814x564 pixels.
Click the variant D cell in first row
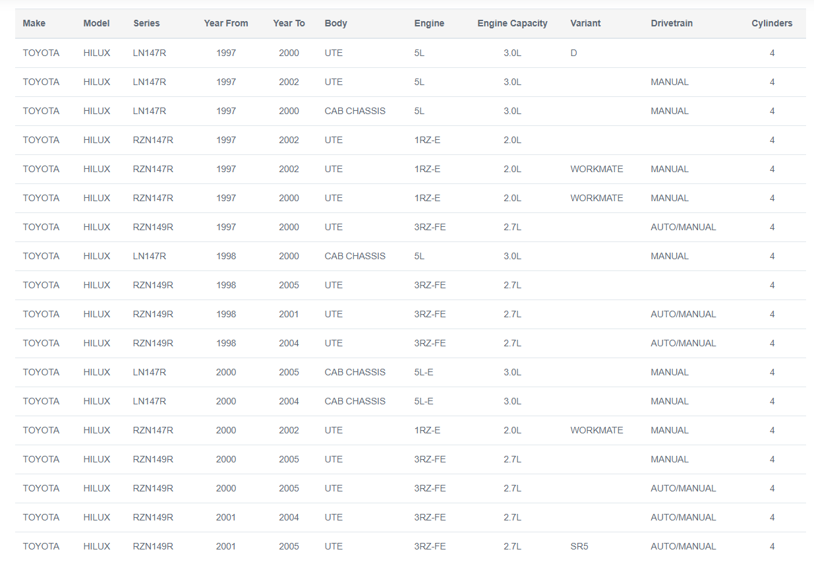click(x=573, y=53)
